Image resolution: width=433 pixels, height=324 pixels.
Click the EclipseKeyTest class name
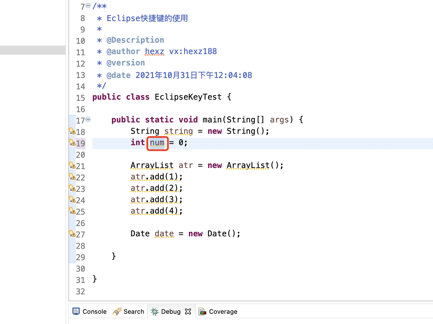[x=188, y=97]
